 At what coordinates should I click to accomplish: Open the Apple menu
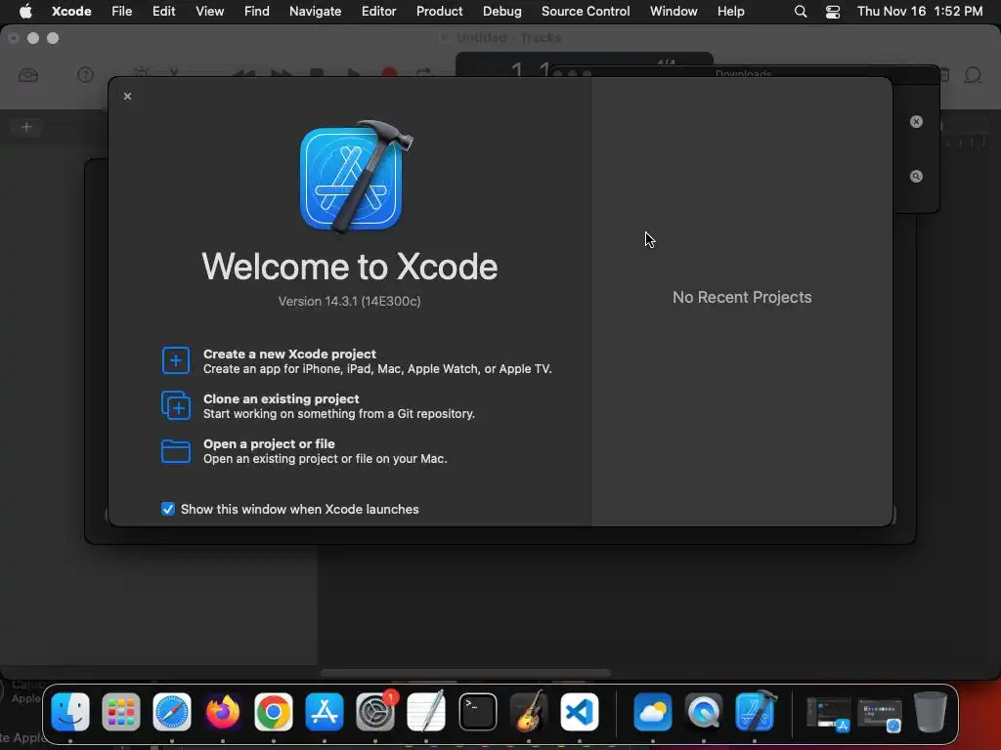25,11
